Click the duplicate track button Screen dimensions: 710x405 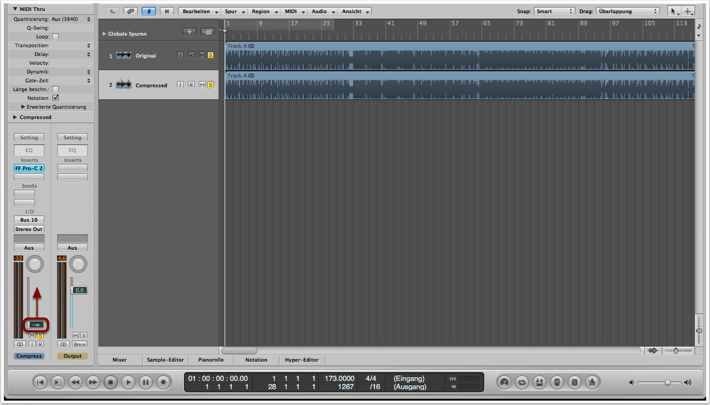[207, 32]
